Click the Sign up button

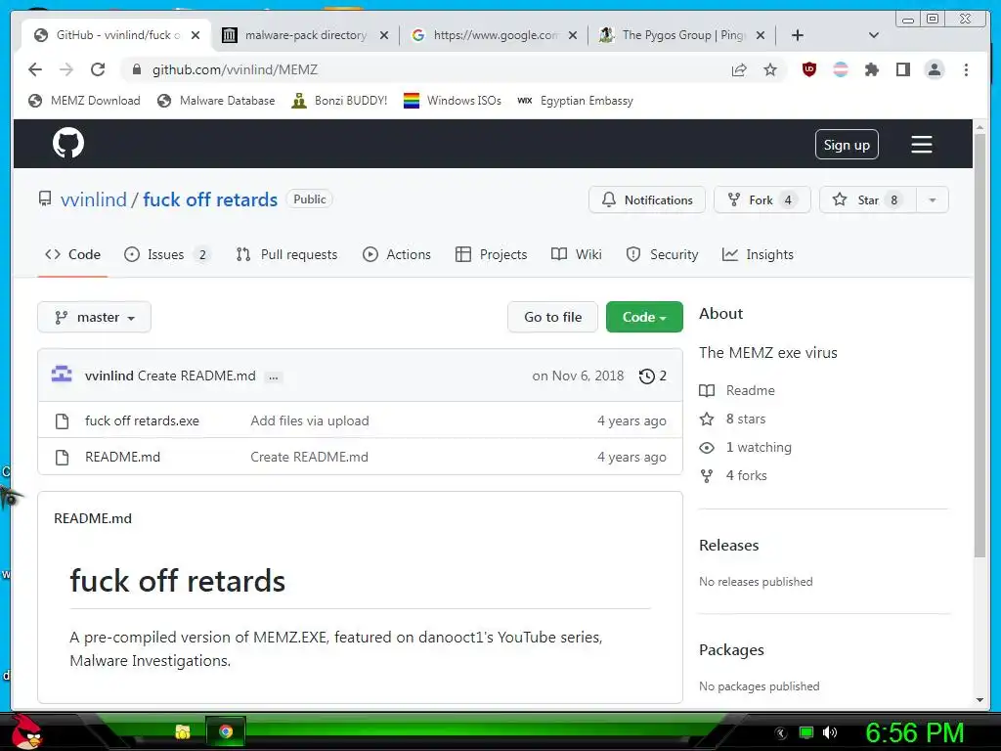pos(847,145)
